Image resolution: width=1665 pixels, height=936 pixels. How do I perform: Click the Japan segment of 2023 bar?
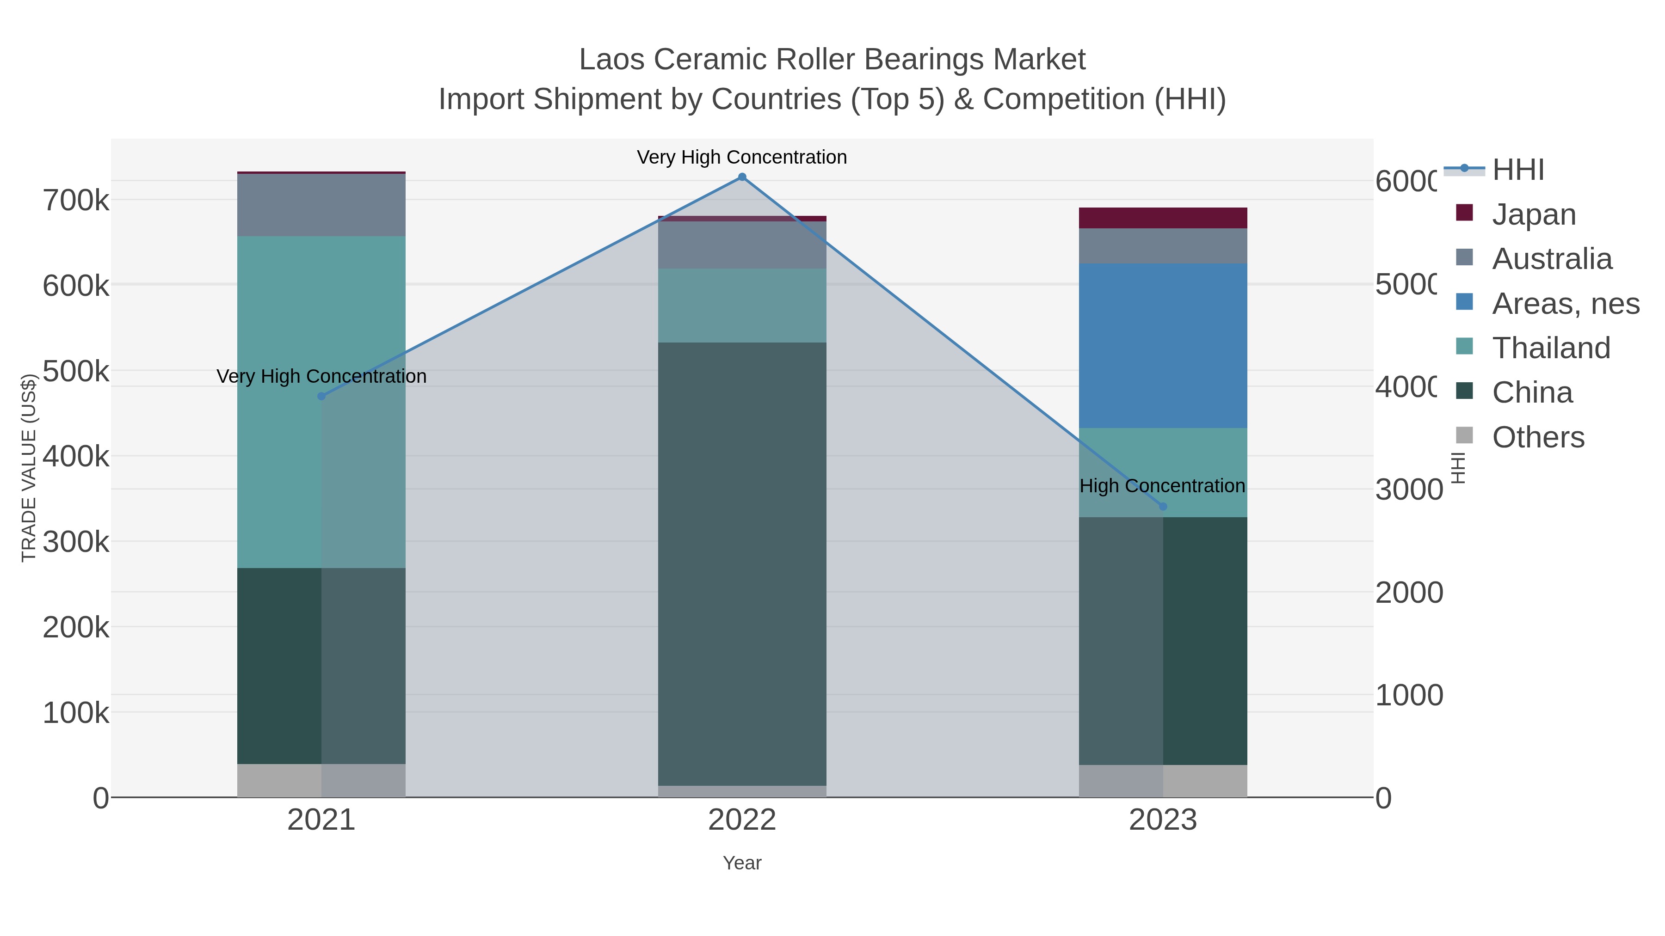(x=1163, y=218)
